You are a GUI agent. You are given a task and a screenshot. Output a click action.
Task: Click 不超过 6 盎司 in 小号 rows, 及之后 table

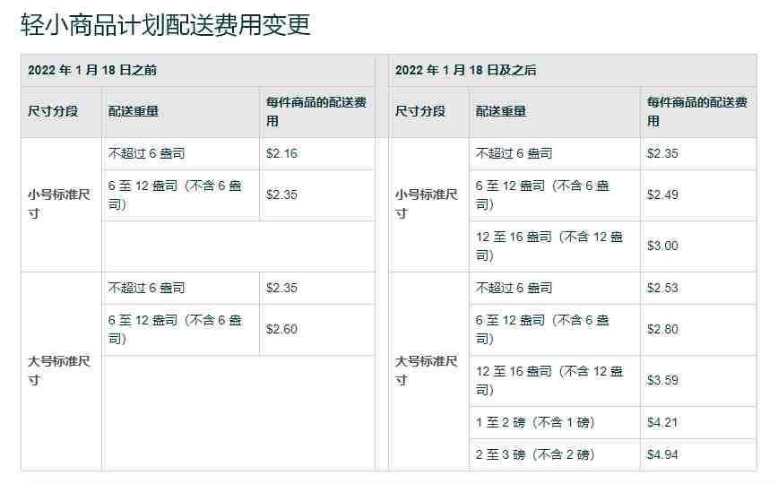point(514,153)
